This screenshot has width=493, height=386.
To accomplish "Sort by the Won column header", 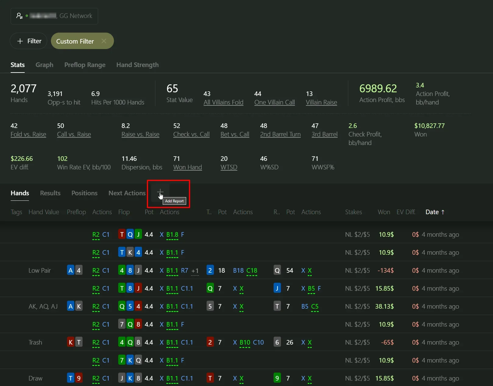I will pyautogui.click(x=384, y=212).
